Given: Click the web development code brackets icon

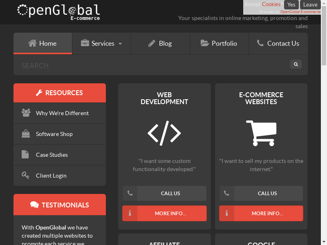Looking at the screenshot, I should point(164,133).
